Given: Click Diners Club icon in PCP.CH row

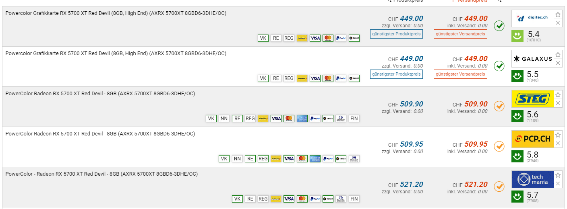Looking at the screenshot, I should pos(354,159).
